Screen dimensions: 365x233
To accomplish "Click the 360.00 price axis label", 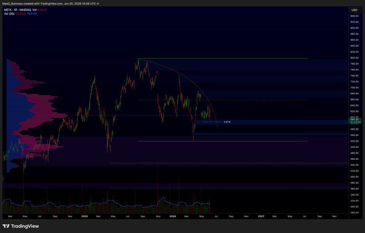I will [x=354, y=189].
